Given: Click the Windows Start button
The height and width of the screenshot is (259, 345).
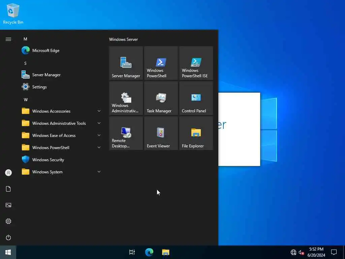Looking at the screenshot, I should (8, 252).
